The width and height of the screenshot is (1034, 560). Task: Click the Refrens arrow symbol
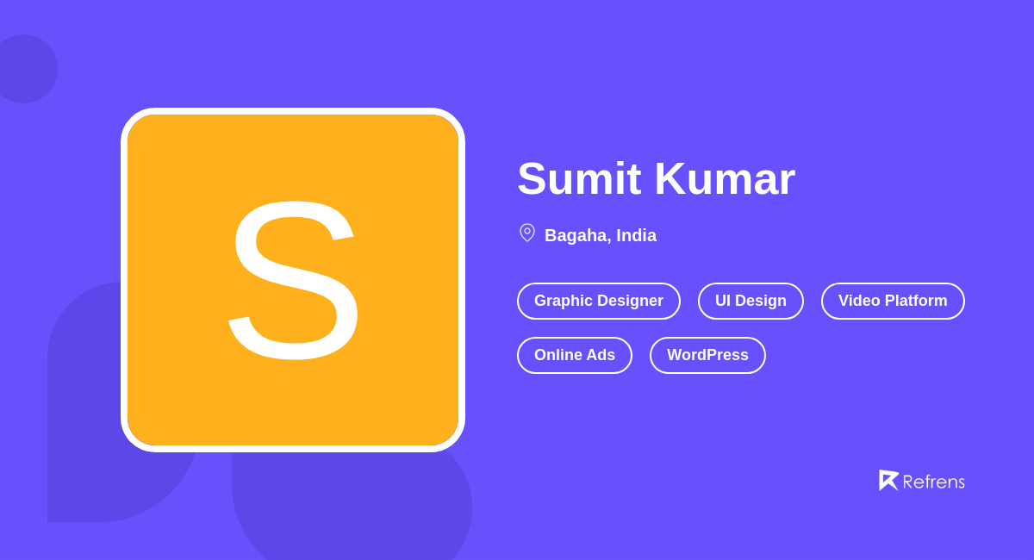point(888,480)
